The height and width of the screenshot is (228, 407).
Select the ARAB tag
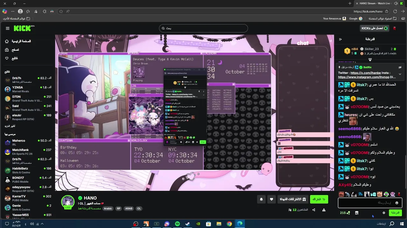pos(129,209)
